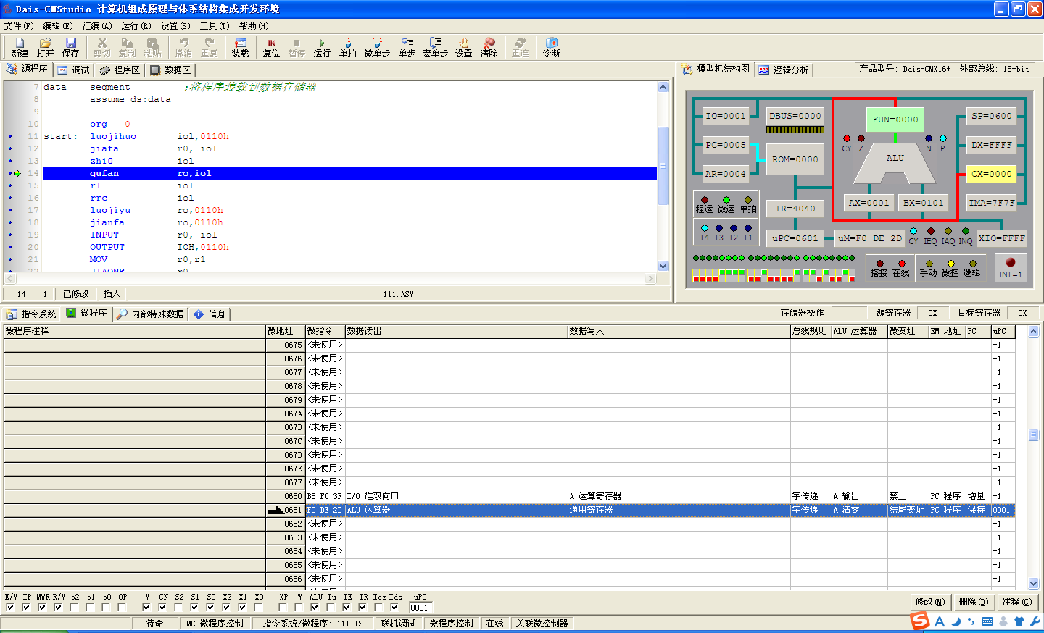The height and width of the screenshot is (633, 1044).
Task: Switch to the 指令系统 tab
Action: (31, 314)
